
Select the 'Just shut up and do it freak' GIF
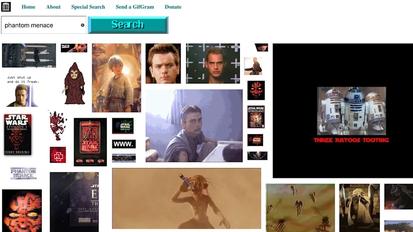coord(23,91)
